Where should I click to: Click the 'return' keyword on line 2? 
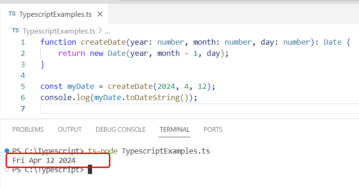[x=72, y=54]
